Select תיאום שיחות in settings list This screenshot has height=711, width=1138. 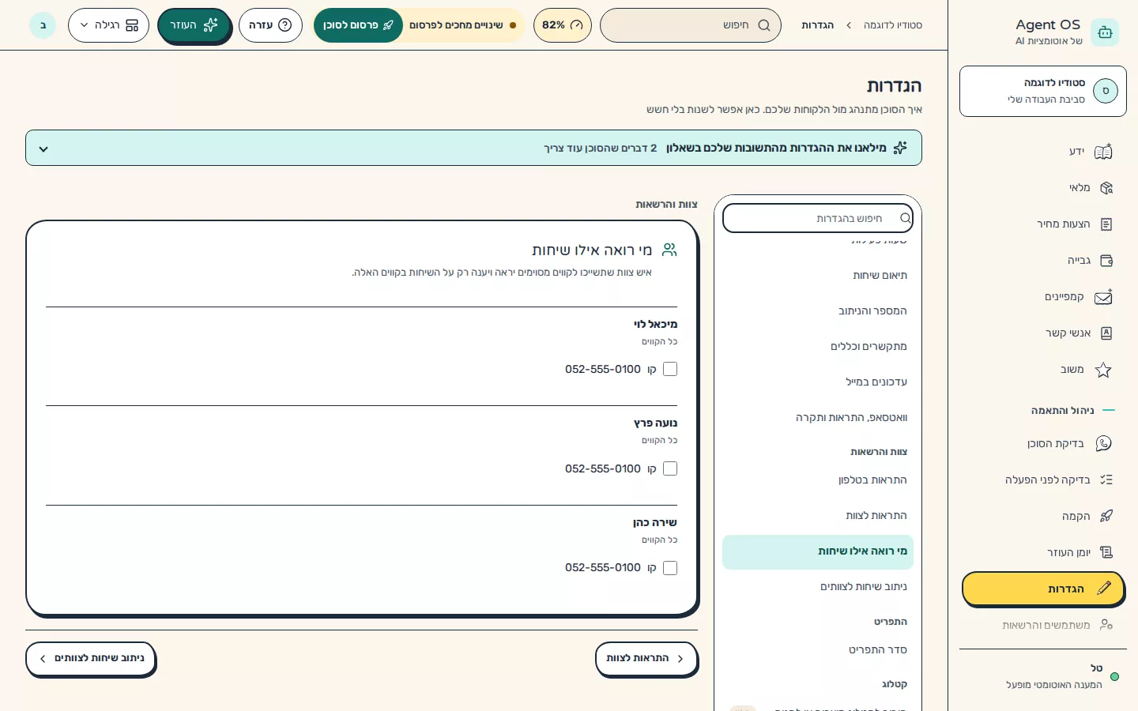point(818,276)
